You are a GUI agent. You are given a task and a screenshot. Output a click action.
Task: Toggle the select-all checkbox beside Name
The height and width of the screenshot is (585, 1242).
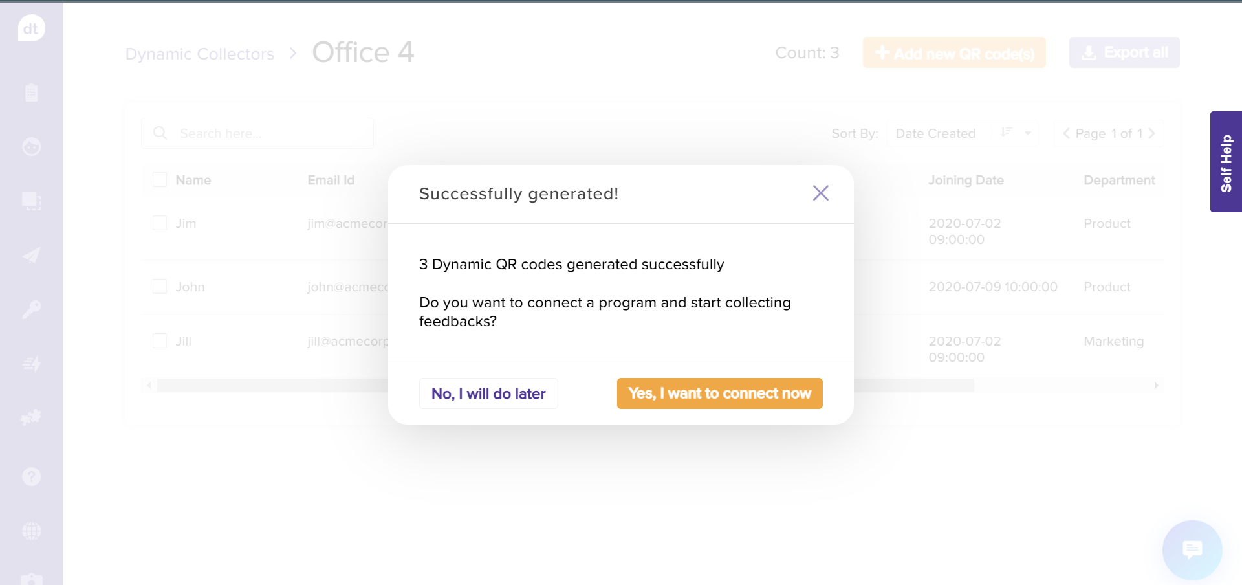[x=160, y=180]
